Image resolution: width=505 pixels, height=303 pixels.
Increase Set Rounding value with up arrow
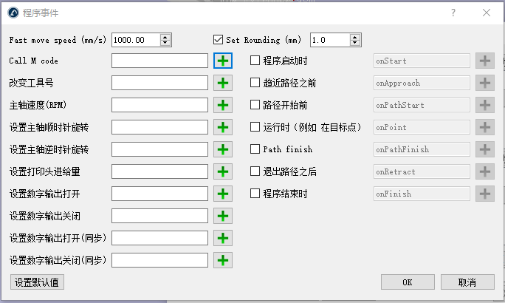pyautogui.click(x=355, y=37)
